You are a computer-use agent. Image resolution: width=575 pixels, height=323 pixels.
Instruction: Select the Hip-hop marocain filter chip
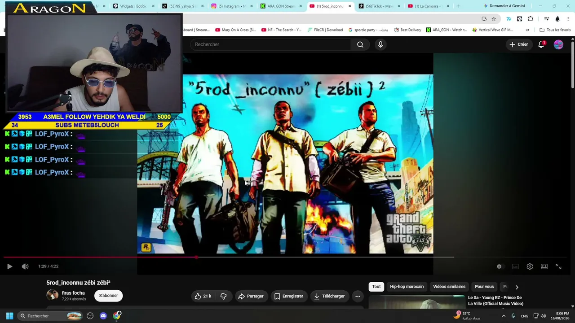pyautogui.click(x=407, y=287)
